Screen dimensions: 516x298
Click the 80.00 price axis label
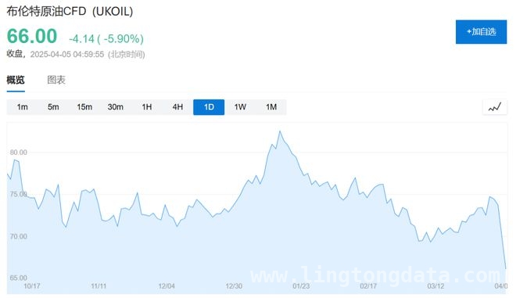click(x=19, y=153)
